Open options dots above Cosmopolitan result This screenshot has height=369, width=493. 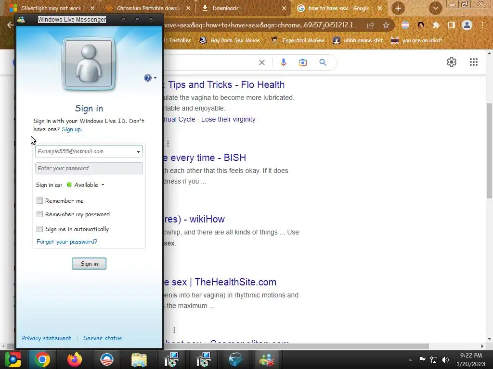point(174,330)
